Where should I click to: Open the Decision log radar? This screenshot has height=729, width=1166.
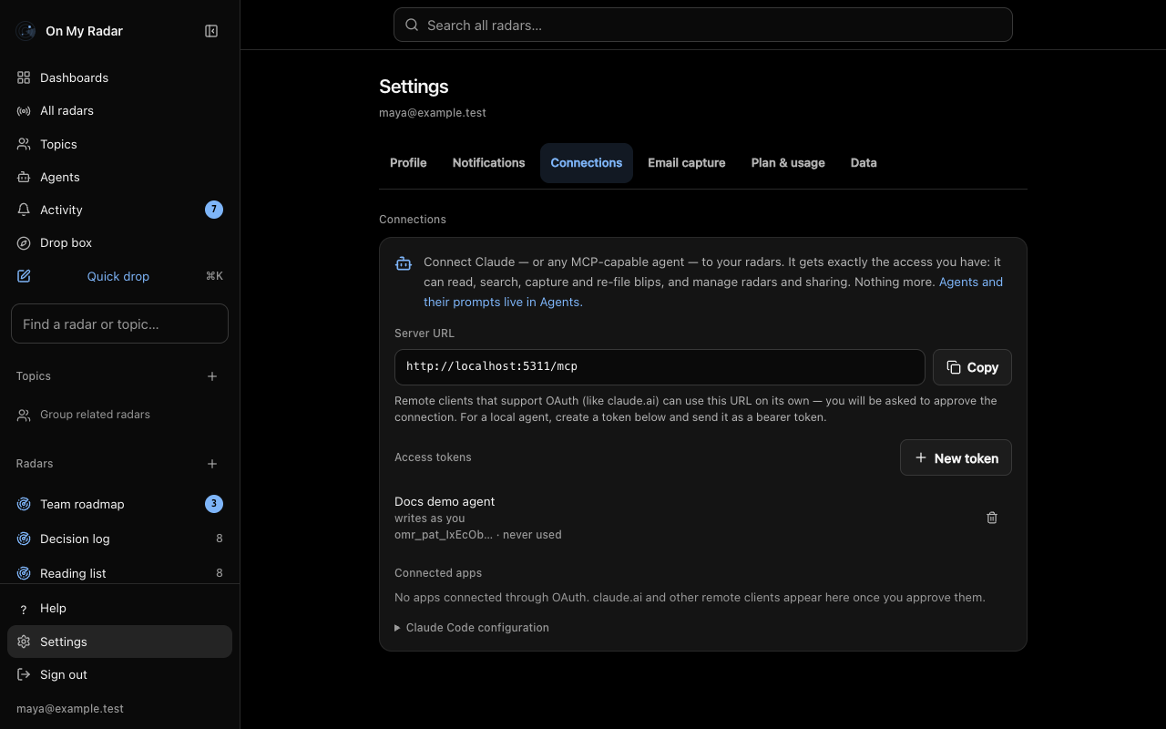tap(119, 539)
